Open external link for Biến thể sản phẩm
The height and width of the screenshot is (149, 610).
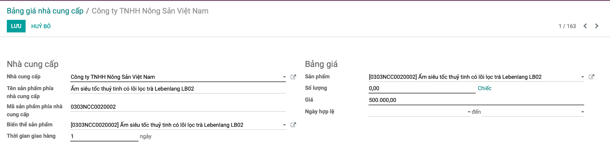pos(293,125)
